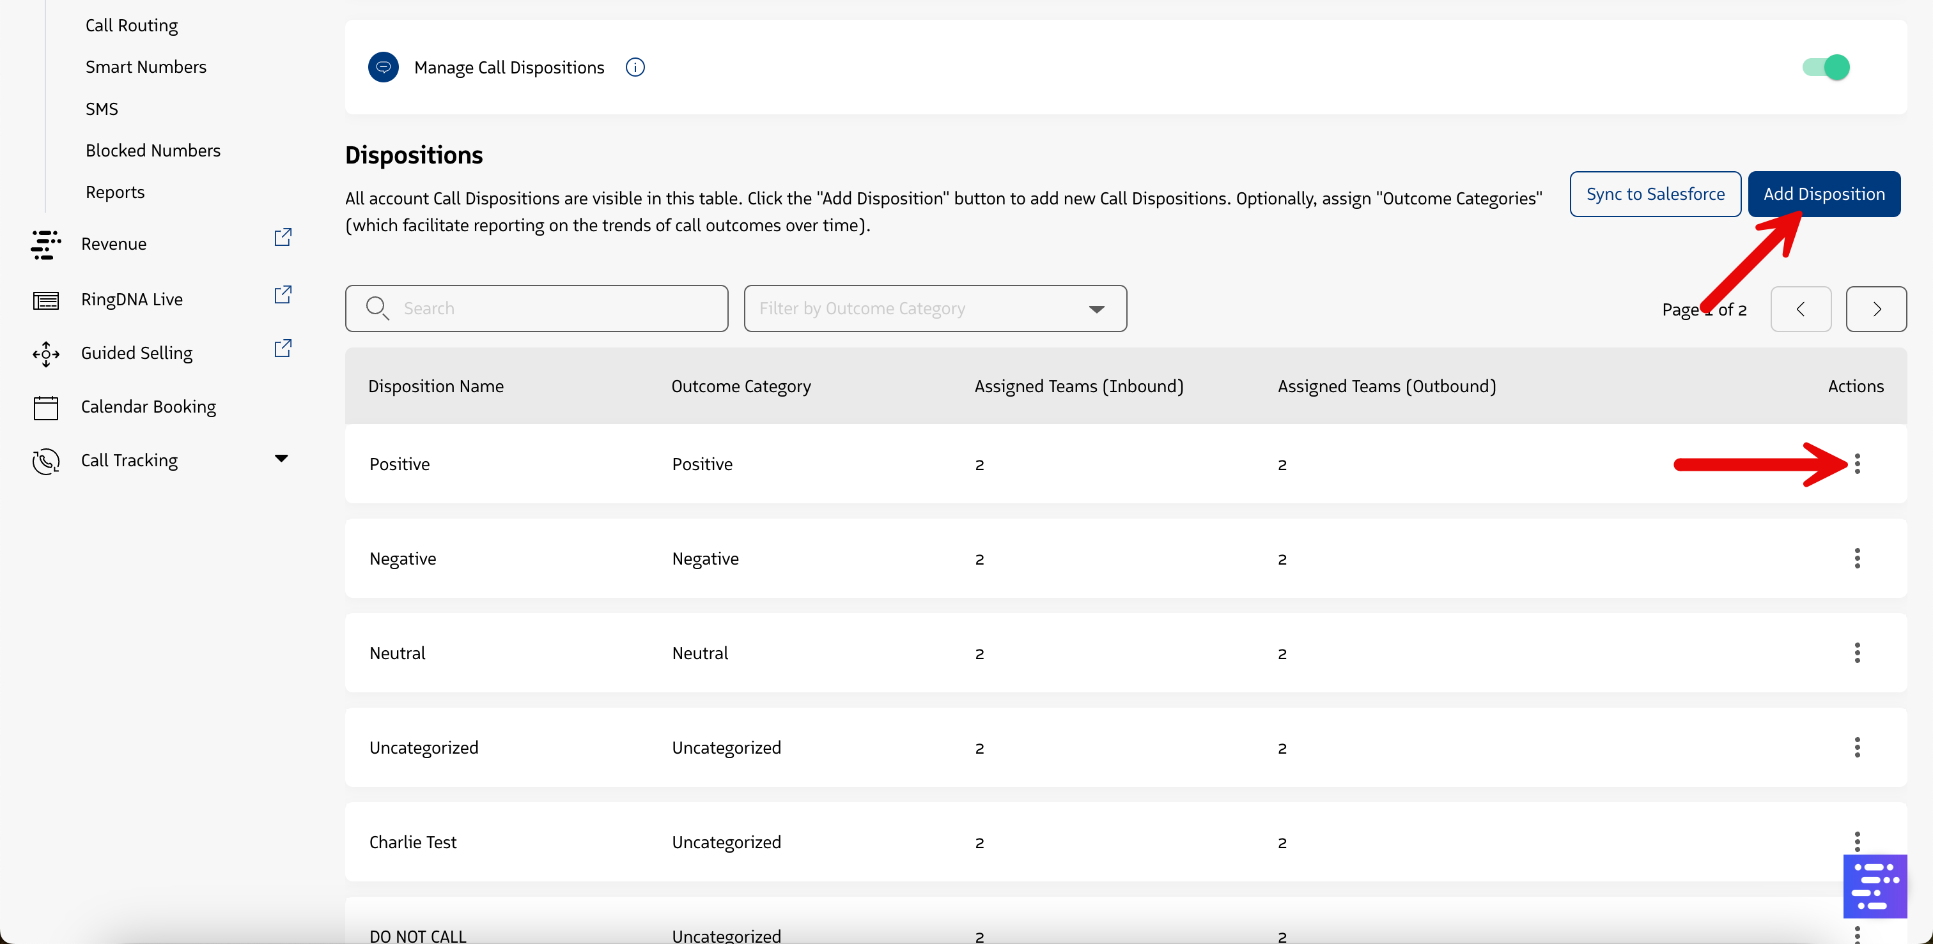Click Sync to Salesforce button
Image resolution: width=1933 pixels, height=944 pixels.
tap(1654, 194)
